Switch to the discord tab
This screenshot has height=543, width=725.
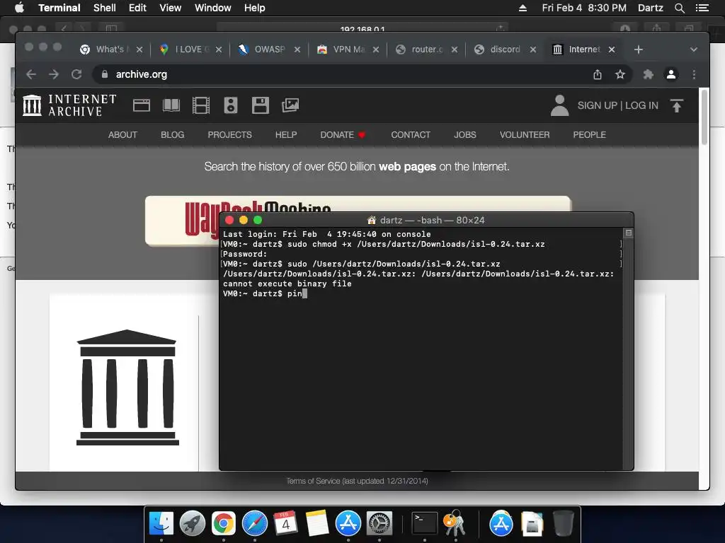pyautogui.click(x=505, y=49)
